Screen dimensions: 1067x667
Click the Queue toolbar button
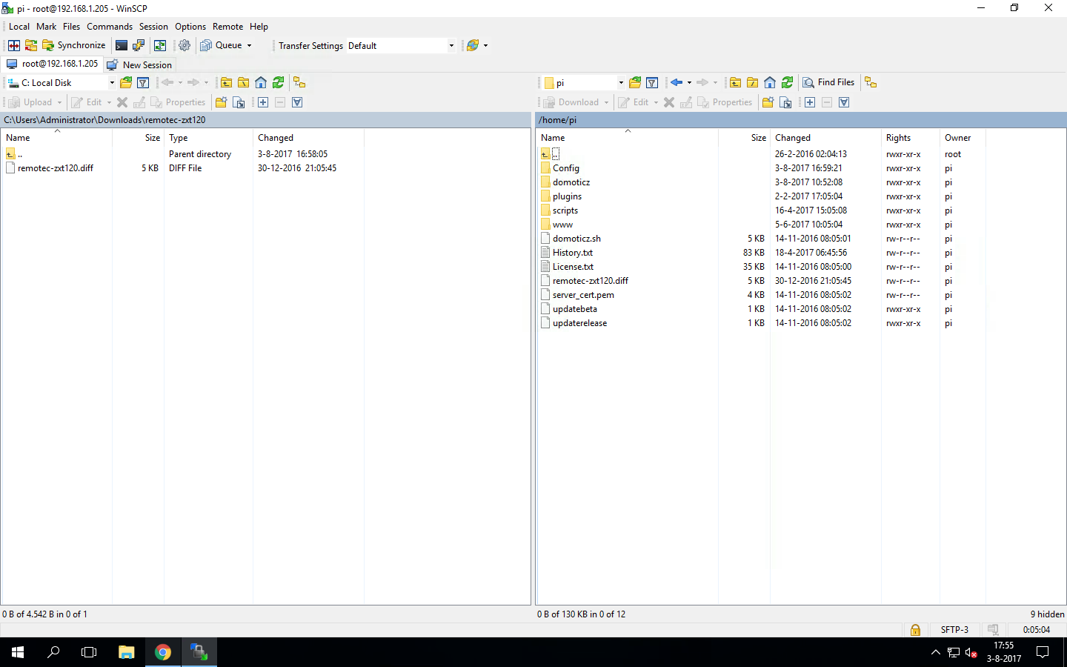(x=222, y=45)
